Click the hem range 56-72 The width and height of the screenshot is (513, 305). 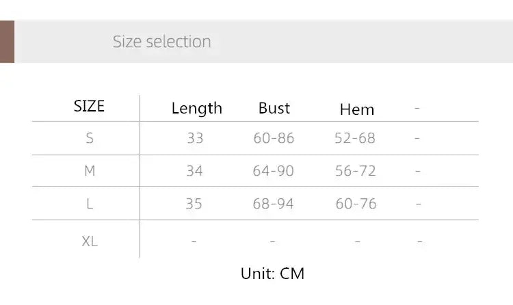356,171
